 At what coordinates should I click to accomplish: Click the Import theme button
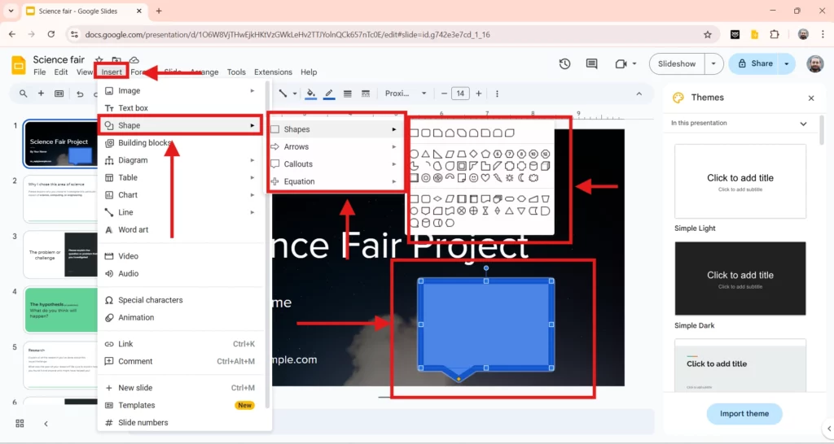(744, 413)
